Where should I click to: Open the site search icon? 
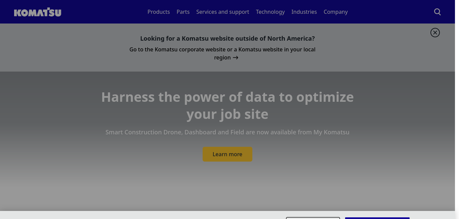[x=437, y=12]
